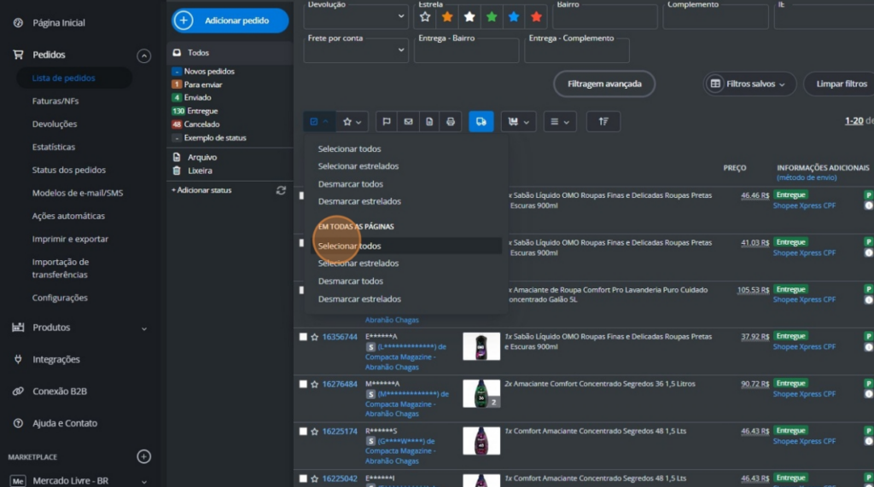The width and height of the screenshot is (874, 487).
Task: Click the envelope email icon in toolbar
Action: pyautogui.click(x=408, y=122)
